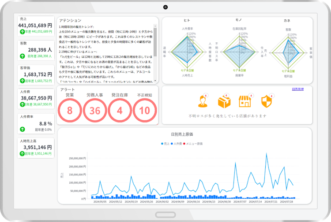Click the orange shield icon
Screen dimensions: 331x222
pos(267,101)
